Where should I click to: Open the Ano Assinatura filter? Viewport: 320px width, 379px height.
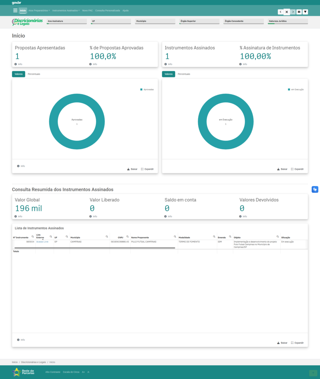point(66,21)
